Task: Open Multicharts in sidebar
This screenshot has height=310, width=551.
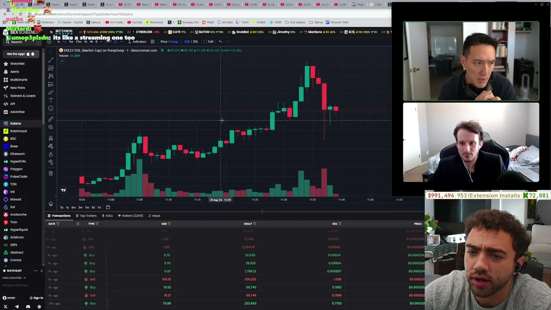Action: click(15, 80)
